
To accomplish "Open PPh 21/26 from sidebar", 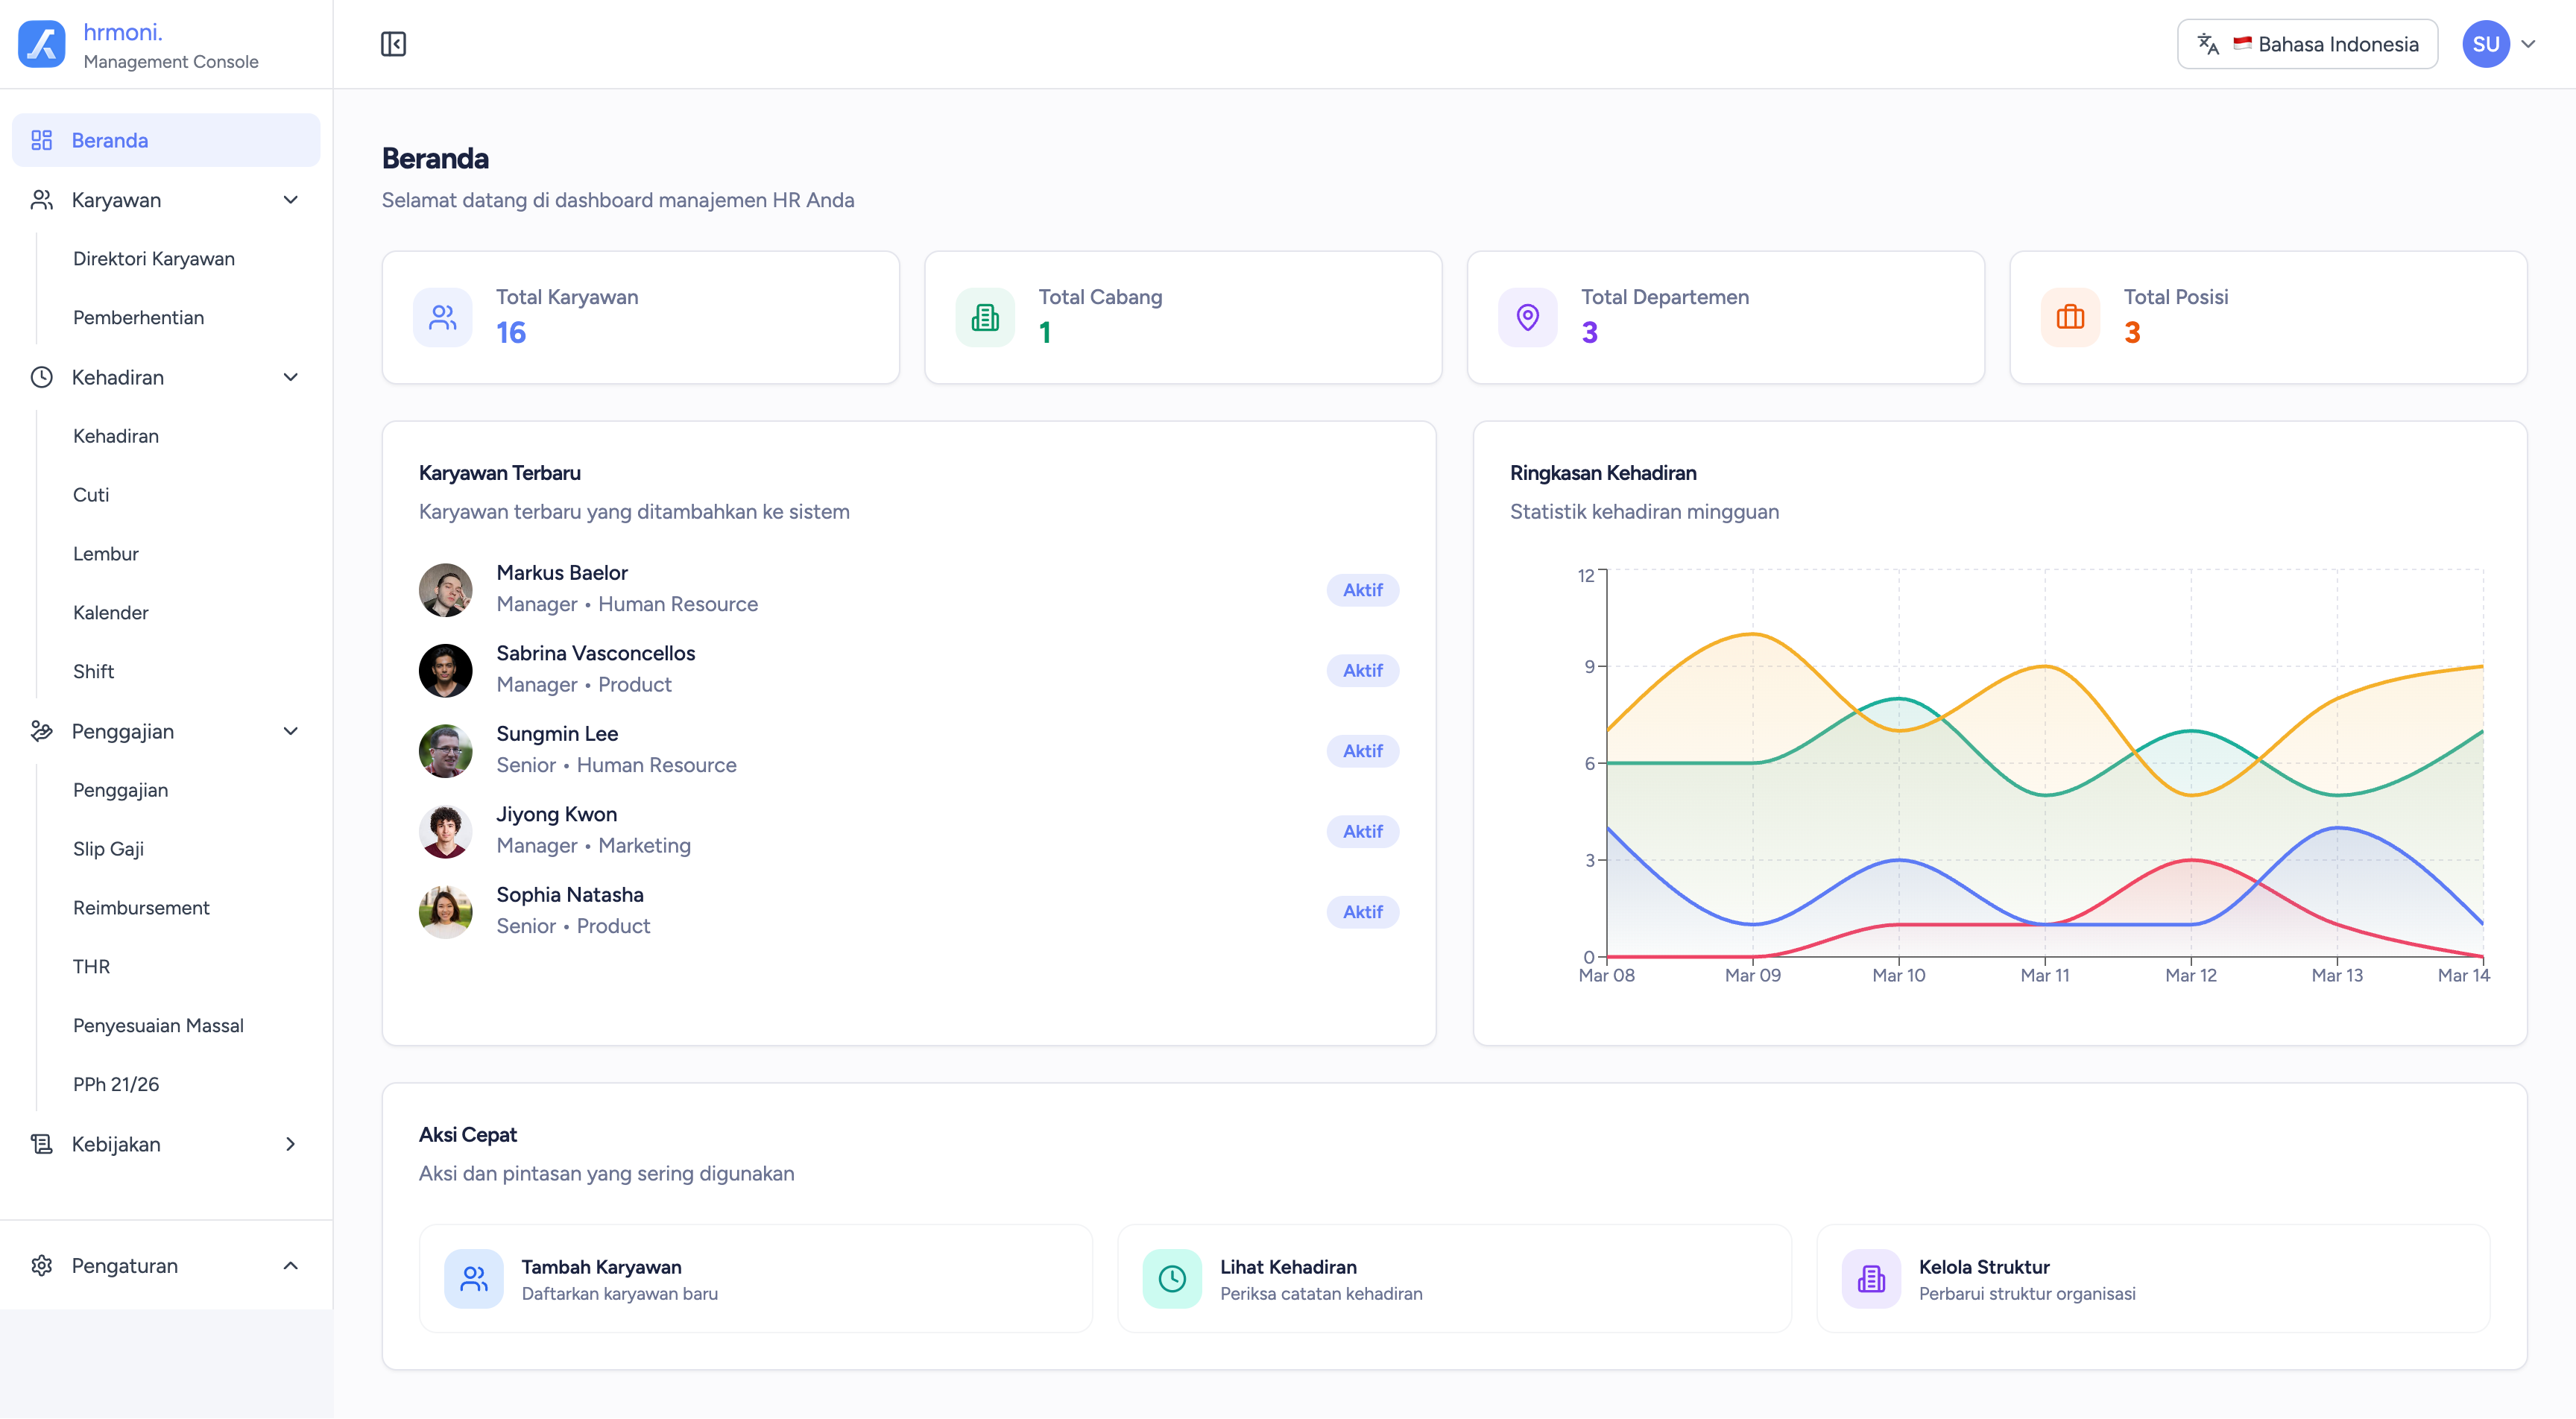I will coord(115,1083).
